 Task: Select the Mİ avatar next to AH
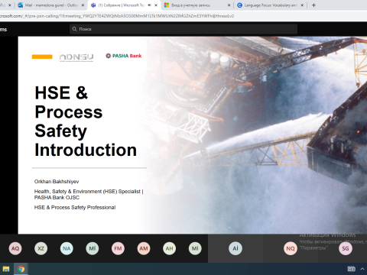click(x=195, y=248)
